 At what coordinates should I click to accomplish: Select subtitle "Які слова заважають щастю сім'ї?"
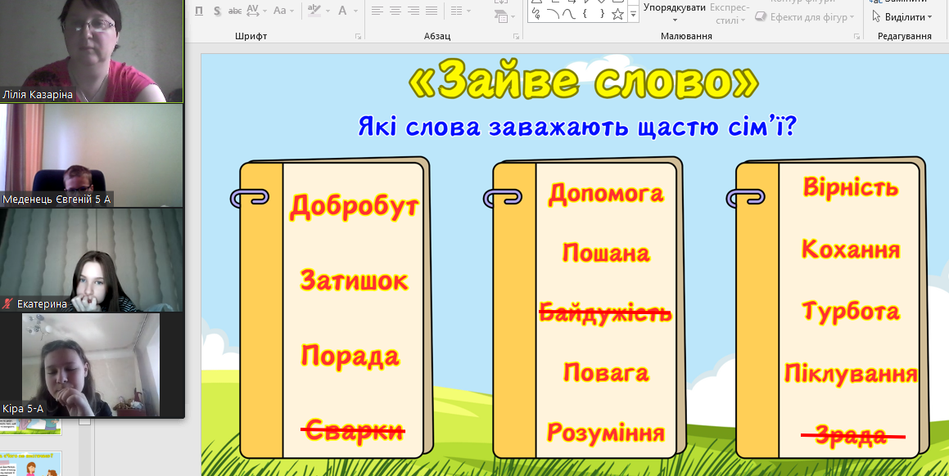click(576, 128)
